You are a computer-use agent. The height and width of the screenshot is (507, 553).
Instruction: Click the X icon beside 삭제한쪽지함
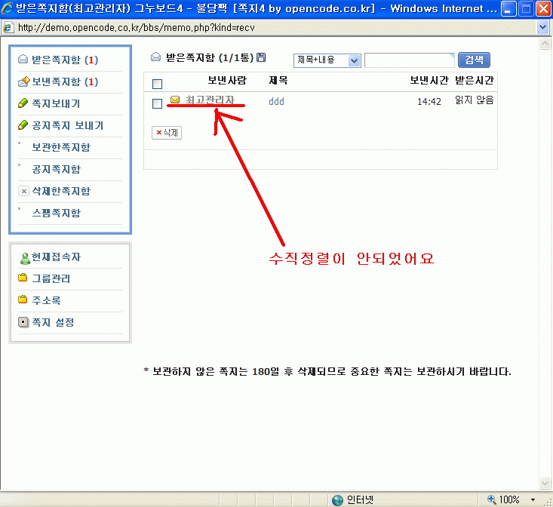tap(23, 191)
